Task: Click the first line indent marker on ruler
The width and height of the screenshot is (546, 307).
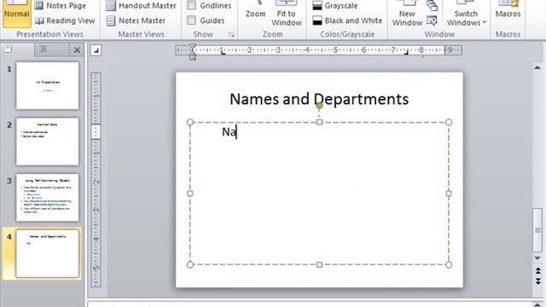Action: tap(193, 47)
